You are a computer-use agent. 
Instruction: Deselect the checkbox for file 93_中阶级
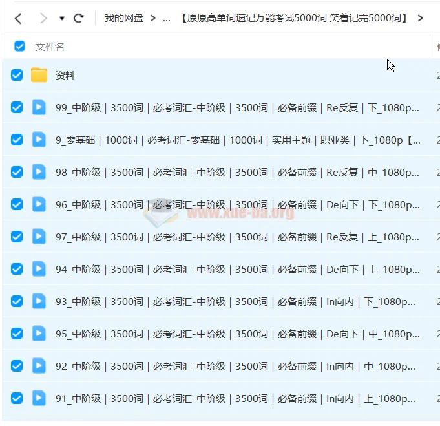[x=17, y=301]
